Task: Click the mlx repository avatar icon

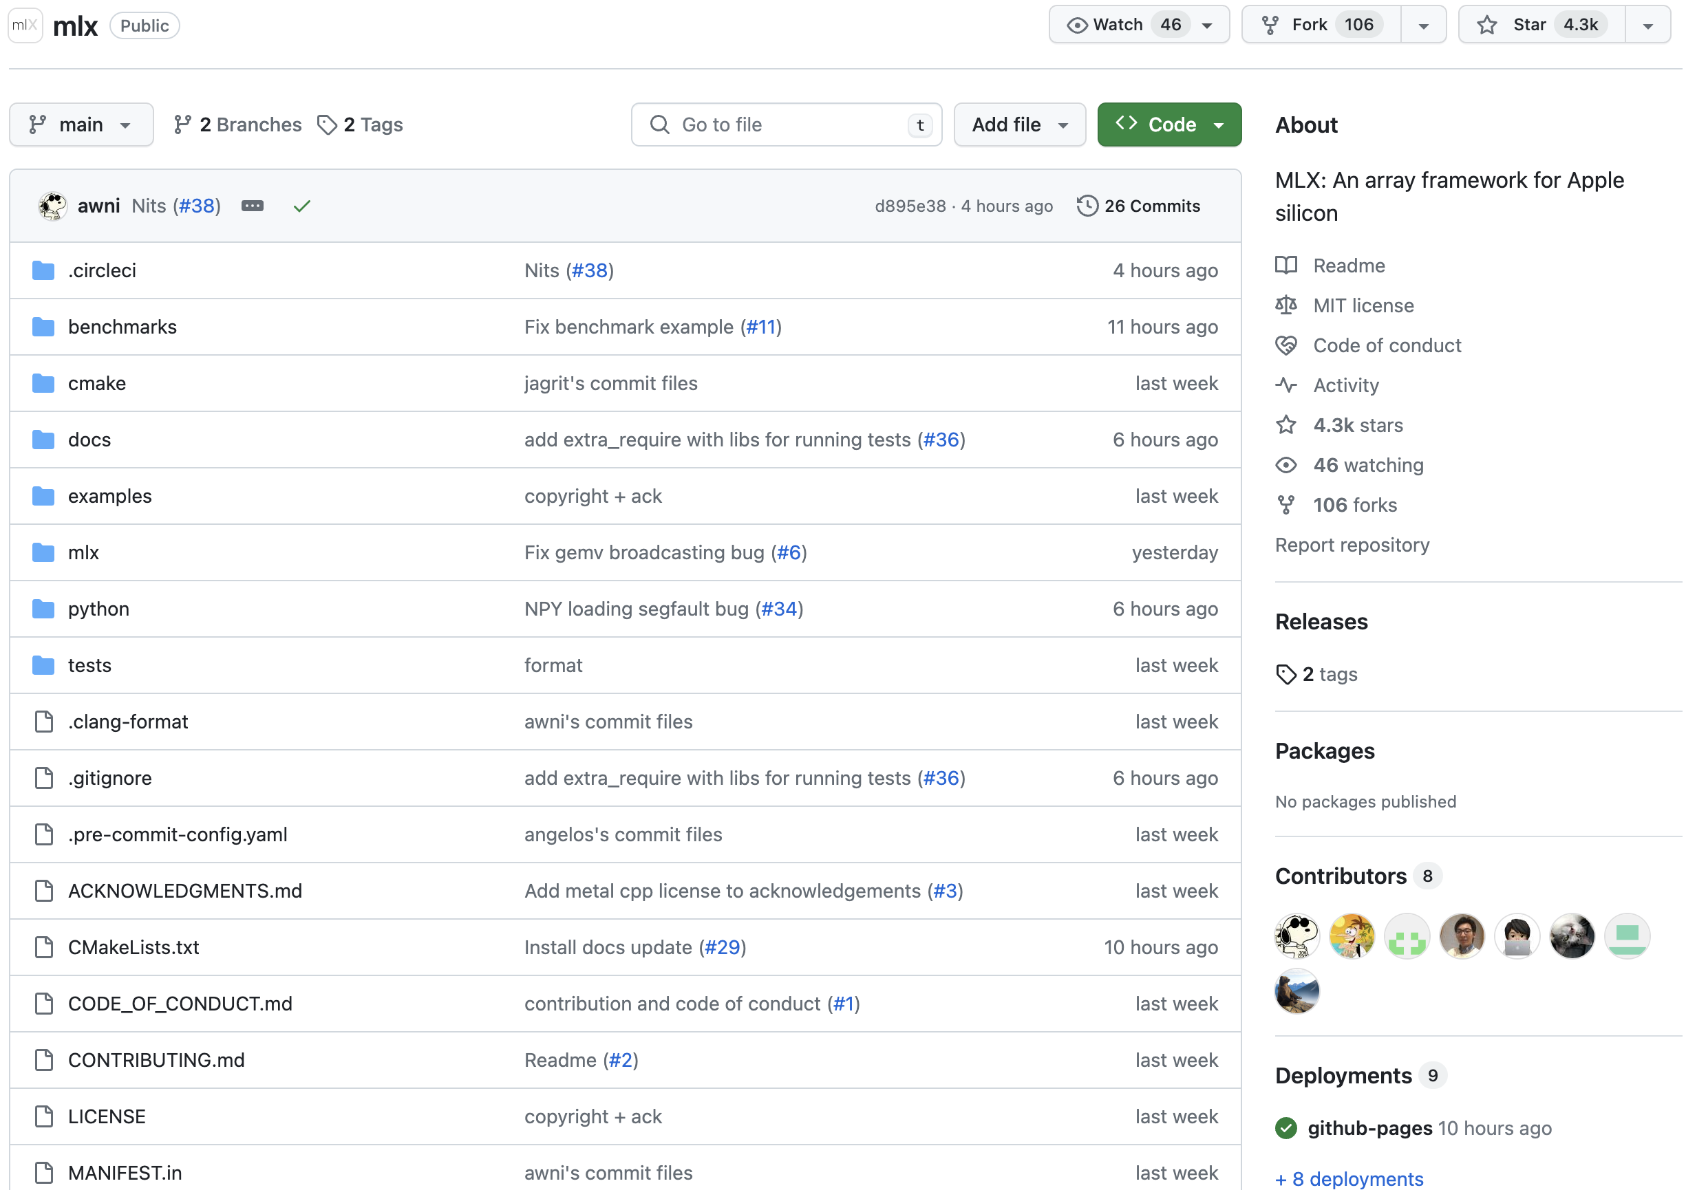Action: tap(25, 25)
